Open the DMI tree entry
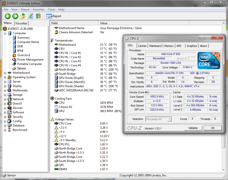The width and height of the screenshot is (228, 180). [20, 46]
